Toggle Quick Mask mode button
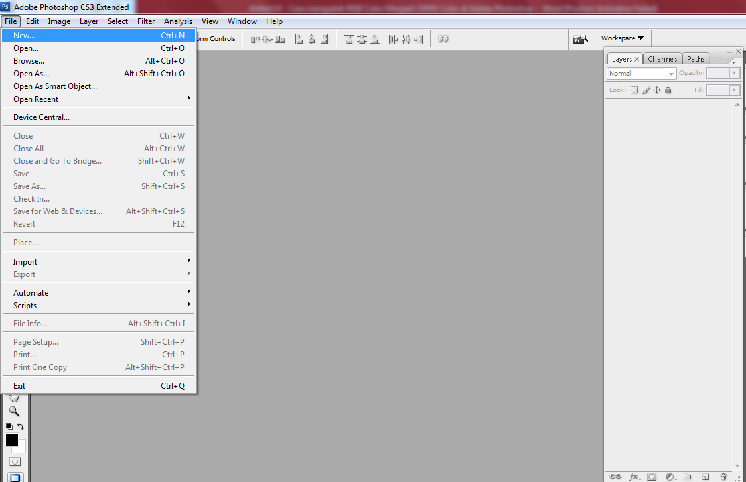The height and width of the screenshot is (482, 746). (x=15, y=461)
